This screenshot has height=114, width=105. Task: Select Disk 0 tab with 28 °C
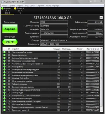[x=7, y=11]
